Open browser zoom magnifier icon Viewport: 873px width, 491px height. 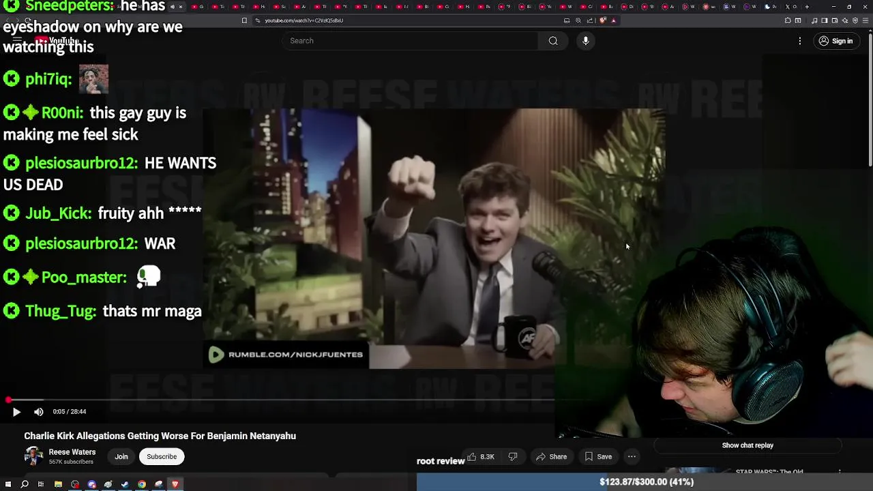coord(578,20)
